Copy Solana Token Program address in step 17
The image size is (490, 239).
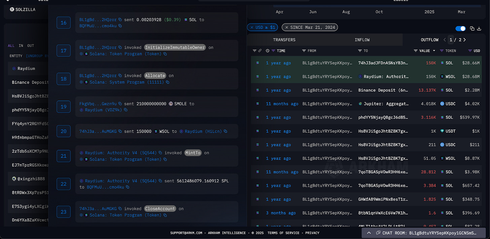pyautogui.click(x=165, y=54)
